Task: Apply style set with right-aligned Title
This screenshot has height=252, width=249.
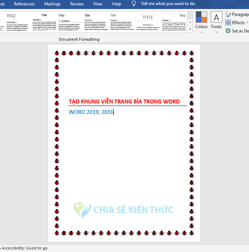Action: pyautogui.click(x=174, y=22)
